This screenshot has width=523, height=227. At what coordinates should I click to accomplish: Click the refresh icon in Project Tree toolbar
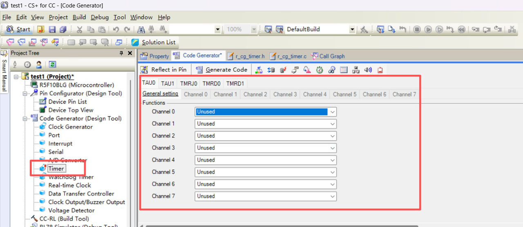52,64
